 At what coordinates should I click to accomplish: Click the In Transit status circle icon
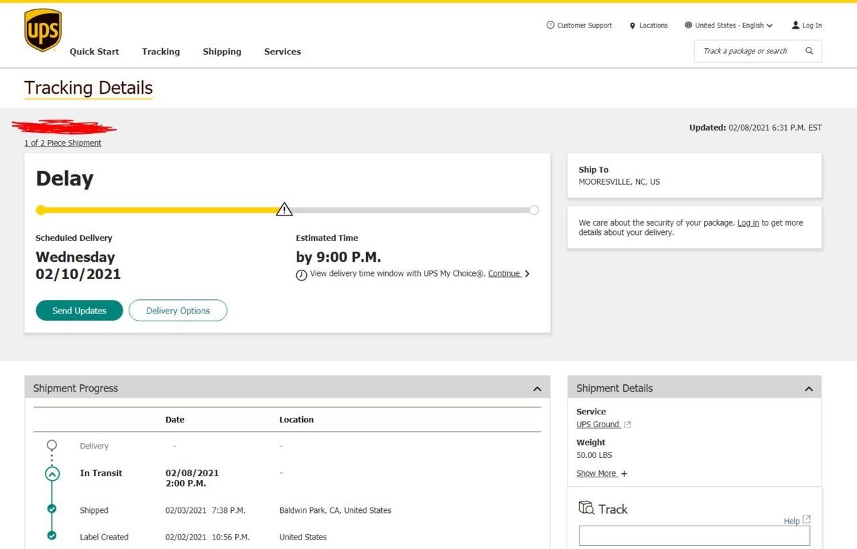pos(52,474)
